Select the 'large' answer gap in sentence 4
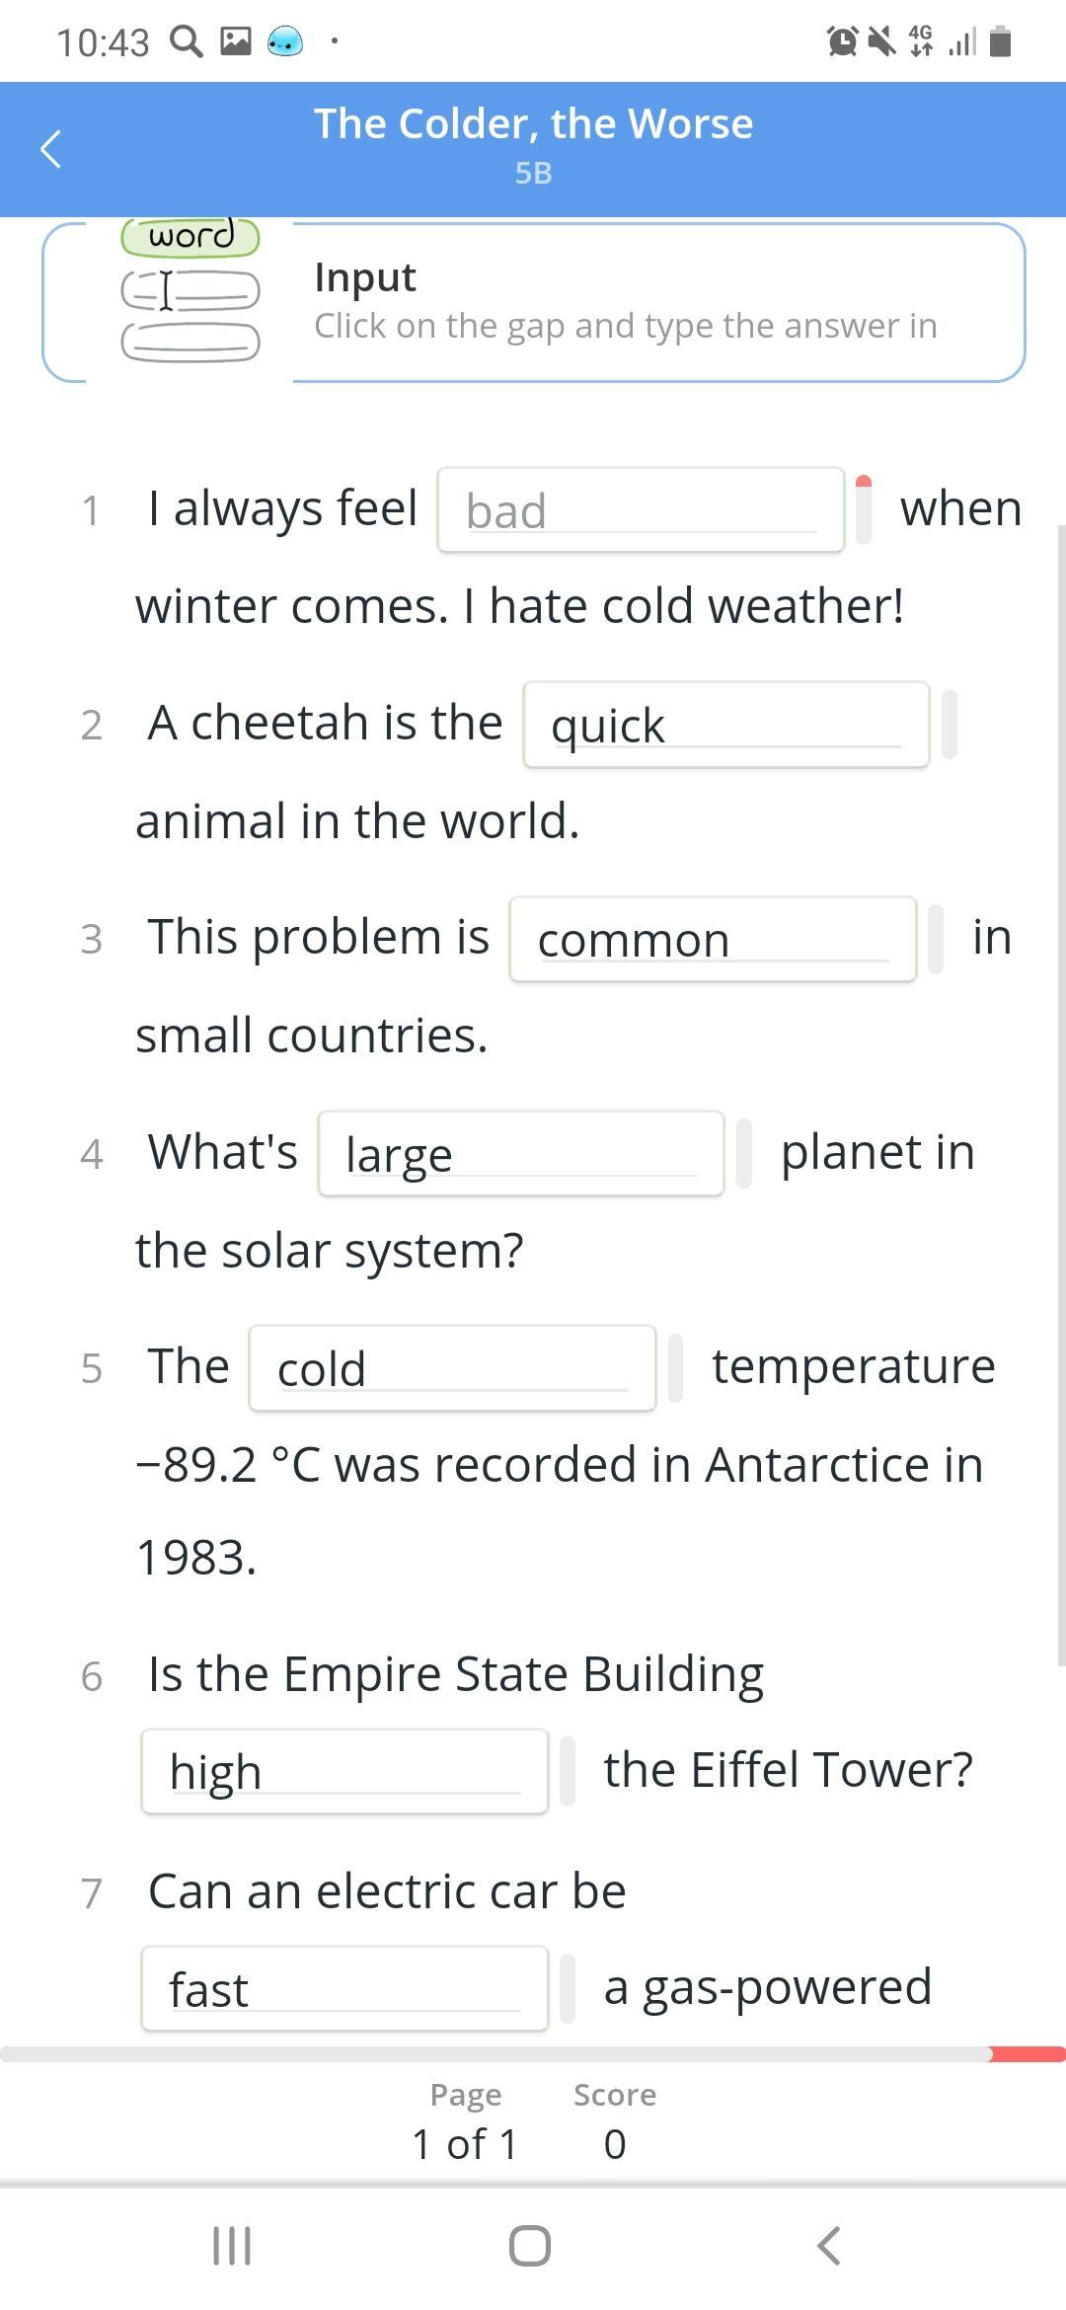This screenshot has height=2310, width=1066. (521, 1153)
